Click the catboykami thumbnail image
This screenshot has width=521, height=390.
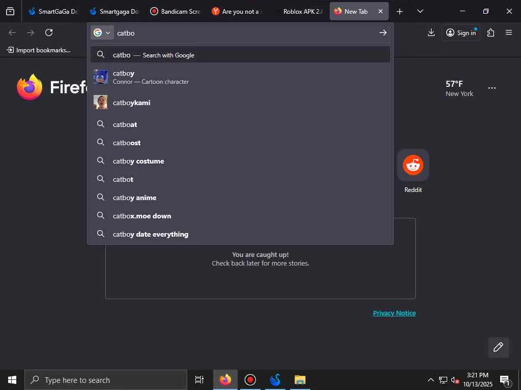[100, 102]
